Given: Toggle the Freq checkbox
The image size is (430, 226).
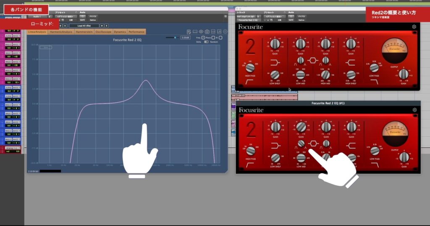Looking at the screenshot, I should pos(203,38).
